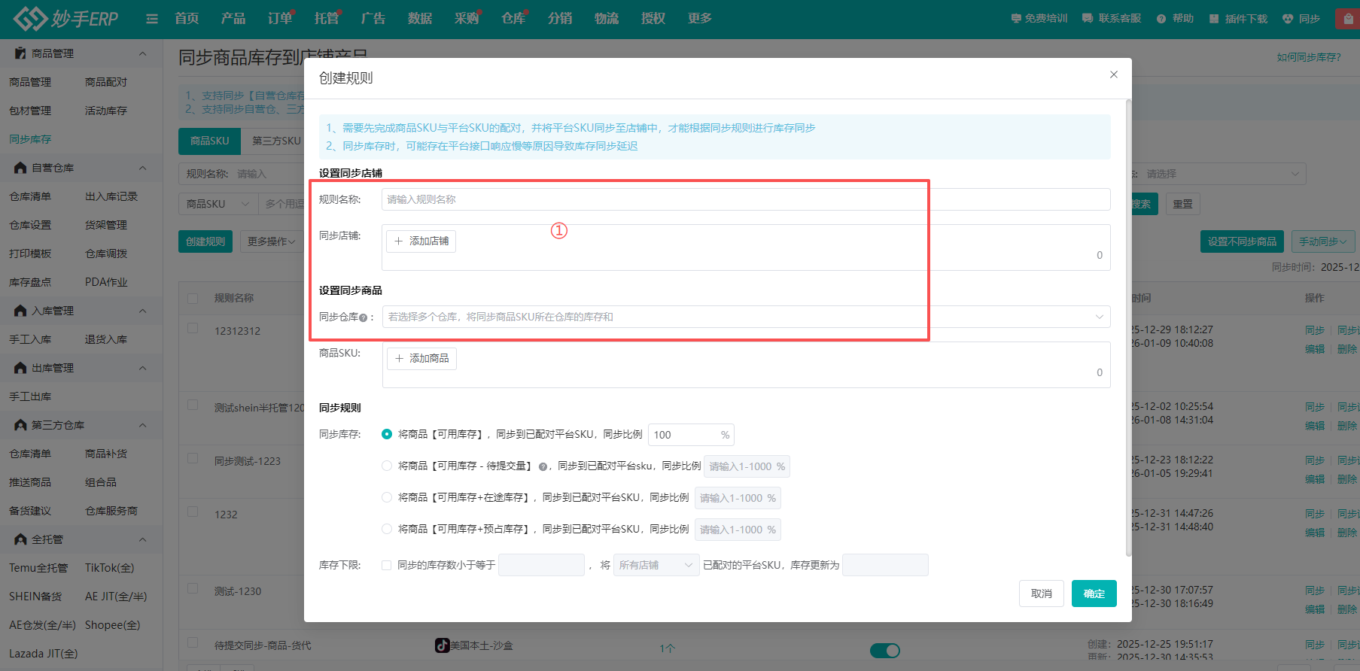Click the 规则名称 input field in dialog
Viewport: 1360px width, 671px height.
[745, 199]
